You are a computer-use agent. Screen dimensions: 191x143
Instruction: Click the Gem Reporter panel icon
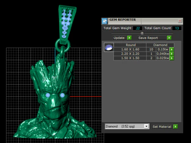pos(105,21)
